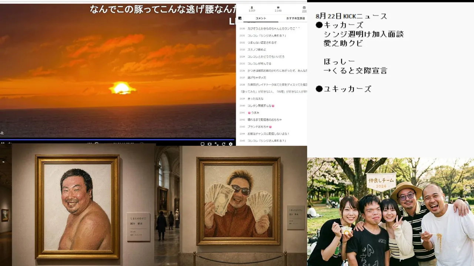Screen dimensions: 474x266
Task: Click the 8月22日 KICKニュース heading
Action: [x=351, y=16]
